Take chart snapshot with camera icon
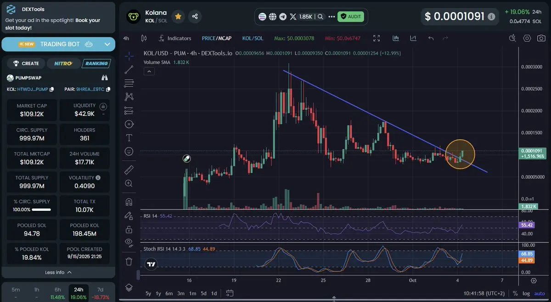Screen dimensions: 551x302 (x=540, y=38)
